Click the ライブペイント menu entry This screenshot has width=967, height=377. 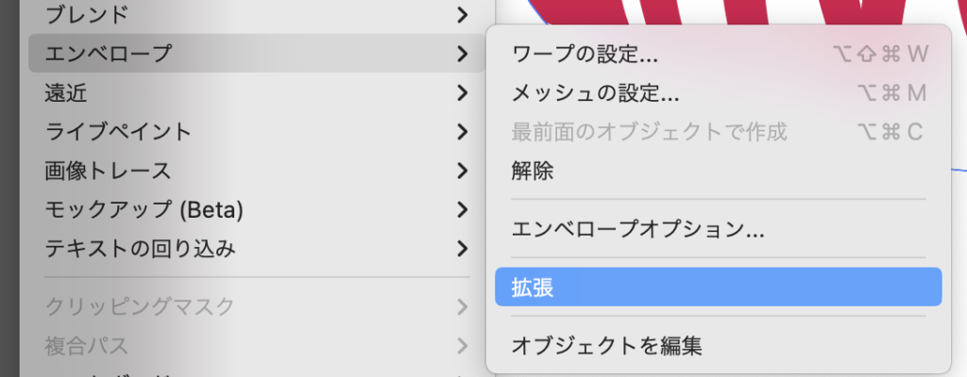point(118,132)
